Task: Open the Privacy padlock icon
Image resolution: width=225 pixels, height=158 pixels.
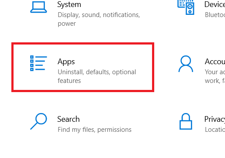Action: 186,121
